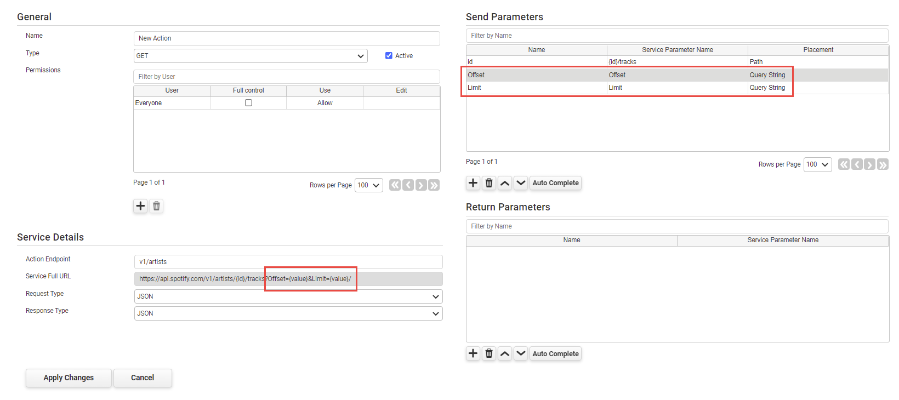899x400 pixels.
Task: Click the Filter by User field
Action: pyautogui.click(x=287, y=77)
